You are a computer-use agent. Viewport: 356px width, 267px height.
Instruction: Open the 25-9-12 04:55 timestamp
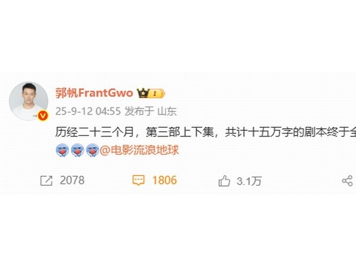coord(88,112)
